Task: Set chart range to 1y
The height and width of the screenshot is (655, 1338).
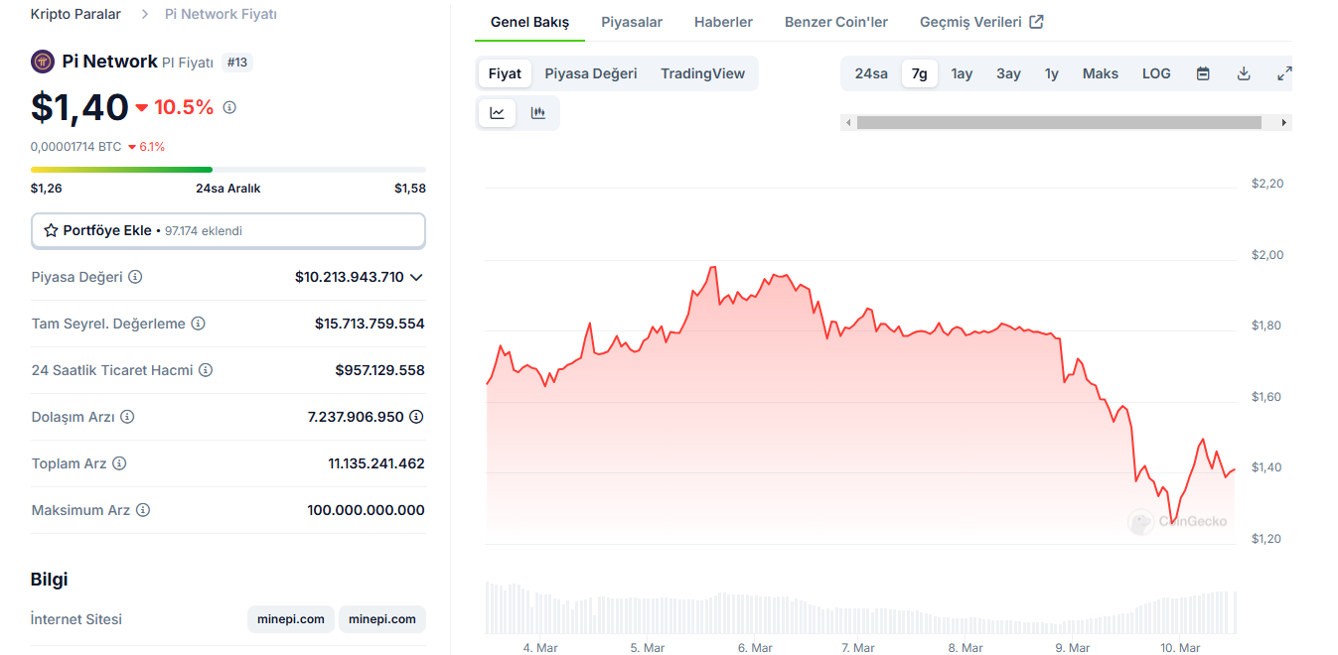Action: coord(1052,73)
